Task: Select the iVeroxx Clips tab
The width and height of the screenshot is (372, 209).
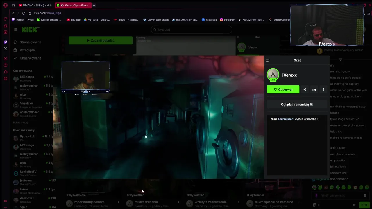Action: [73, 5]
